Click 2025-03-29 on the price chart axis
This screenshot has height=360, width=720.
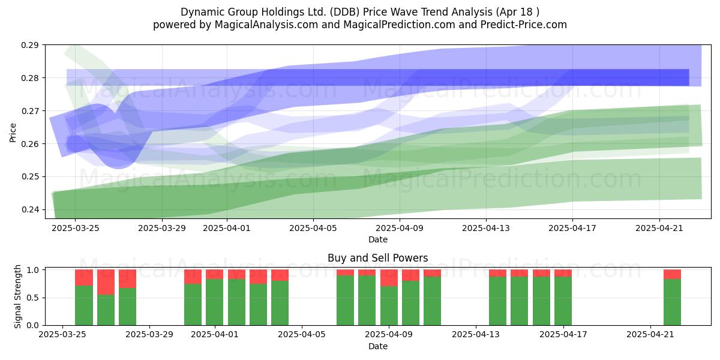coord(162,228)
